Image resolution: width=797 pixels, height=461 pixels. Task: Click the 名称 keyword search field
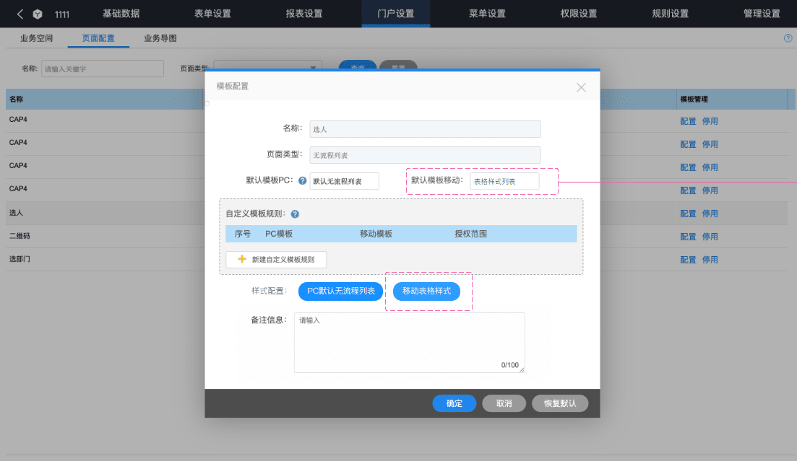tap(102, 69)
